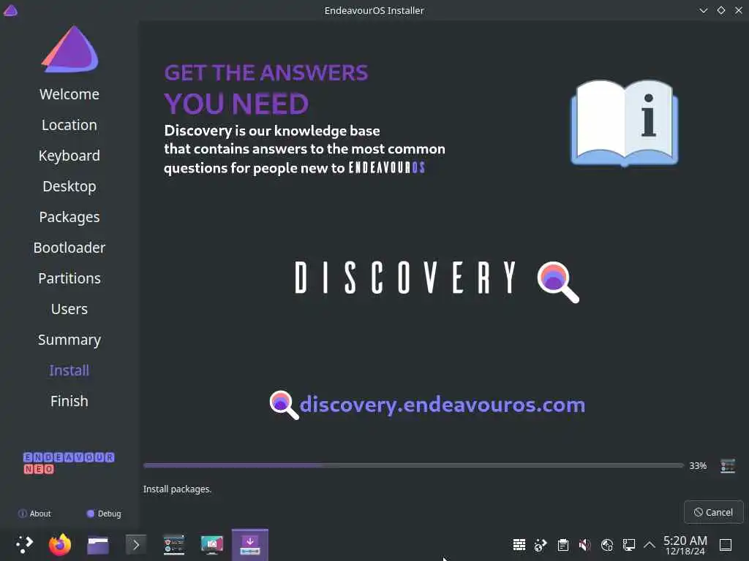Open the EndeavourOS Welcome app taskbar icon
The height and width of the screenshot is (561, 749).
174,545
